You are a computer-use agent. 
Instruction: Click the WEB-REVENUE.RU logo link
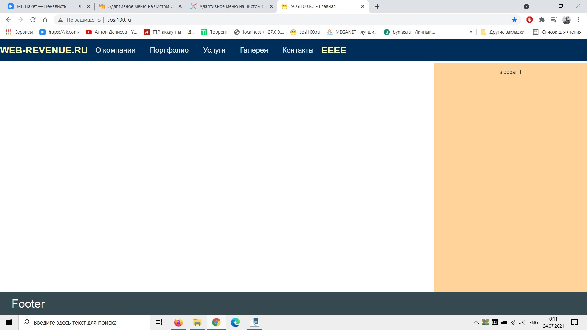pos(44,50)
